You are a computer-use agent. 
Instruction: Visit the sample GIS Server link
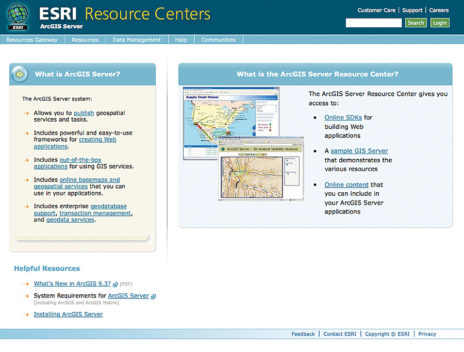click(359, 151)
